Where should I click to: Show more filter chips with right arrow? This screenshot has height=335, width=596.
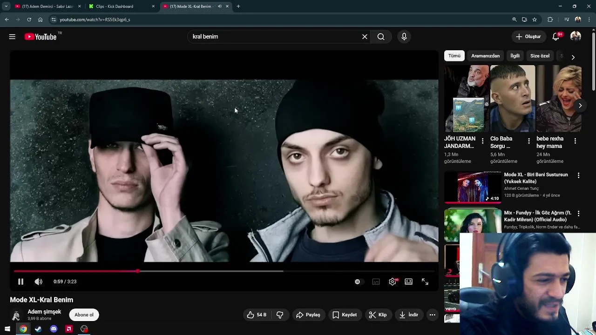[573, 57]
